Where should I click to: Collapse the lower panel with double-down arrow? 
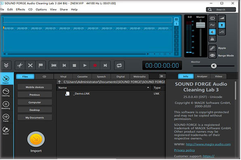6,65
